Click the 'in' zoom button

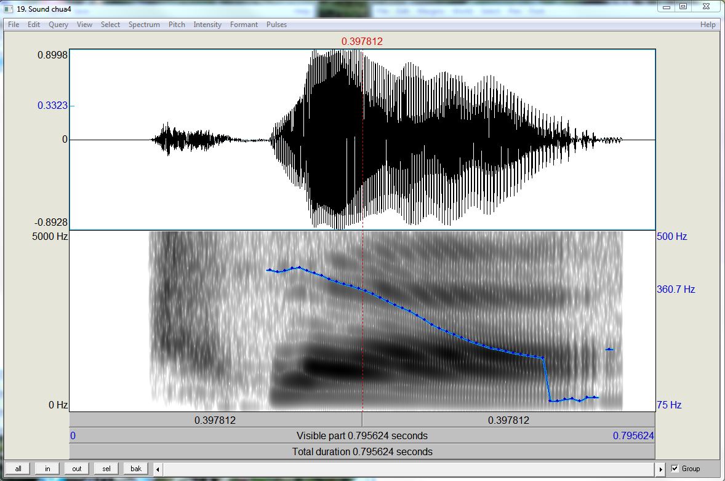47,469
